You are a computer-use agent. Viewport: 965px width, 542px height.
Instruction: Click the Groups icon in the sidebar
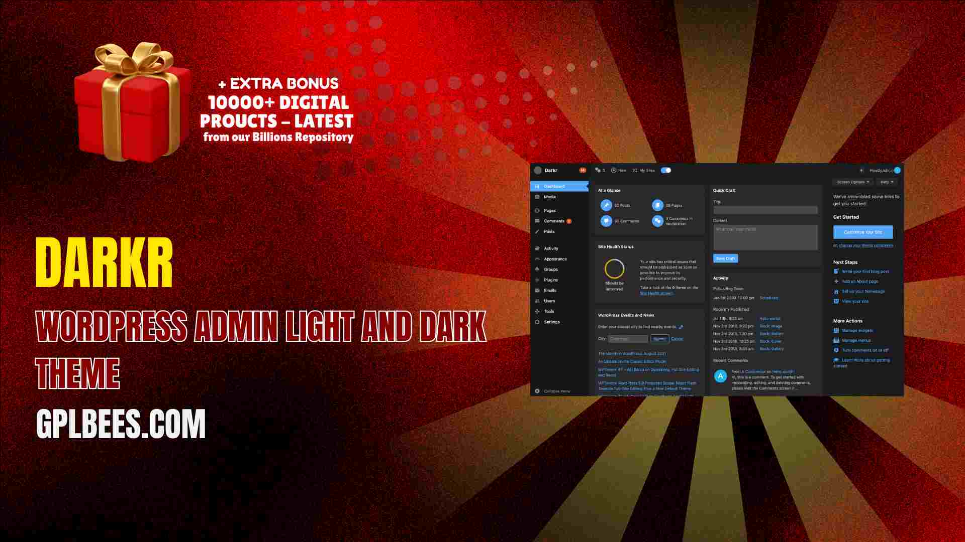(x=537, y=269)
